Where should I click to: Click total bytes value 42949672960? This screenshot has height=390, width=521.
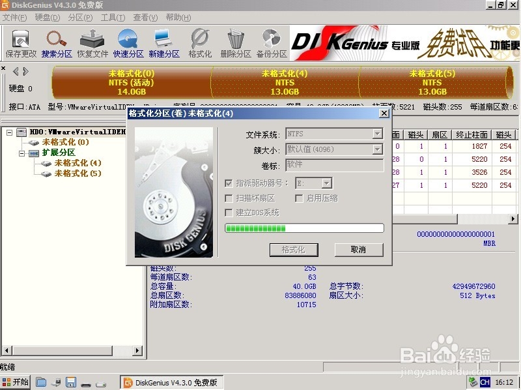click(473, 286)
